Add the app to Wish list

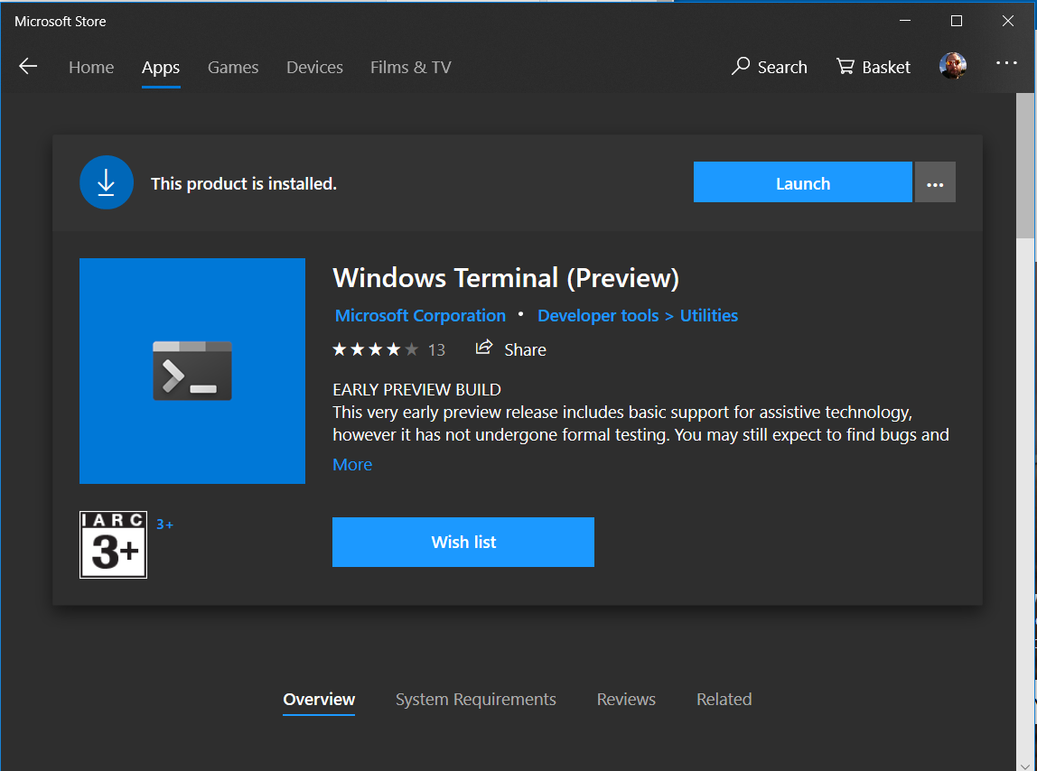click(463, 543)
